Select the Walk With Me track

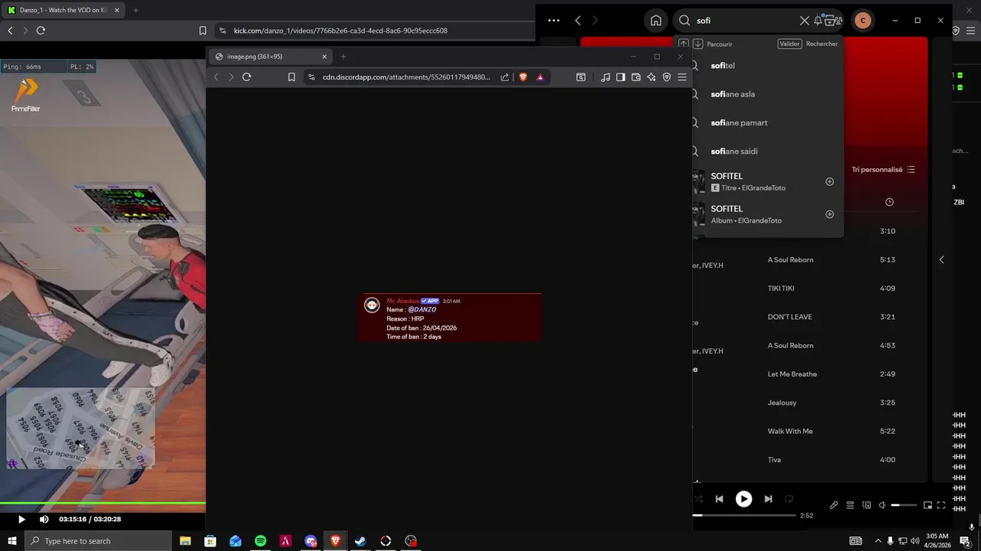790,431
